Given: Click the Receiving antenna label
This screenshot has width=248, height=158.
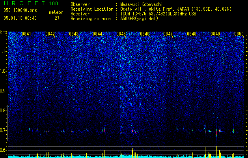Looking at the screenshot, I should point(91,19).
